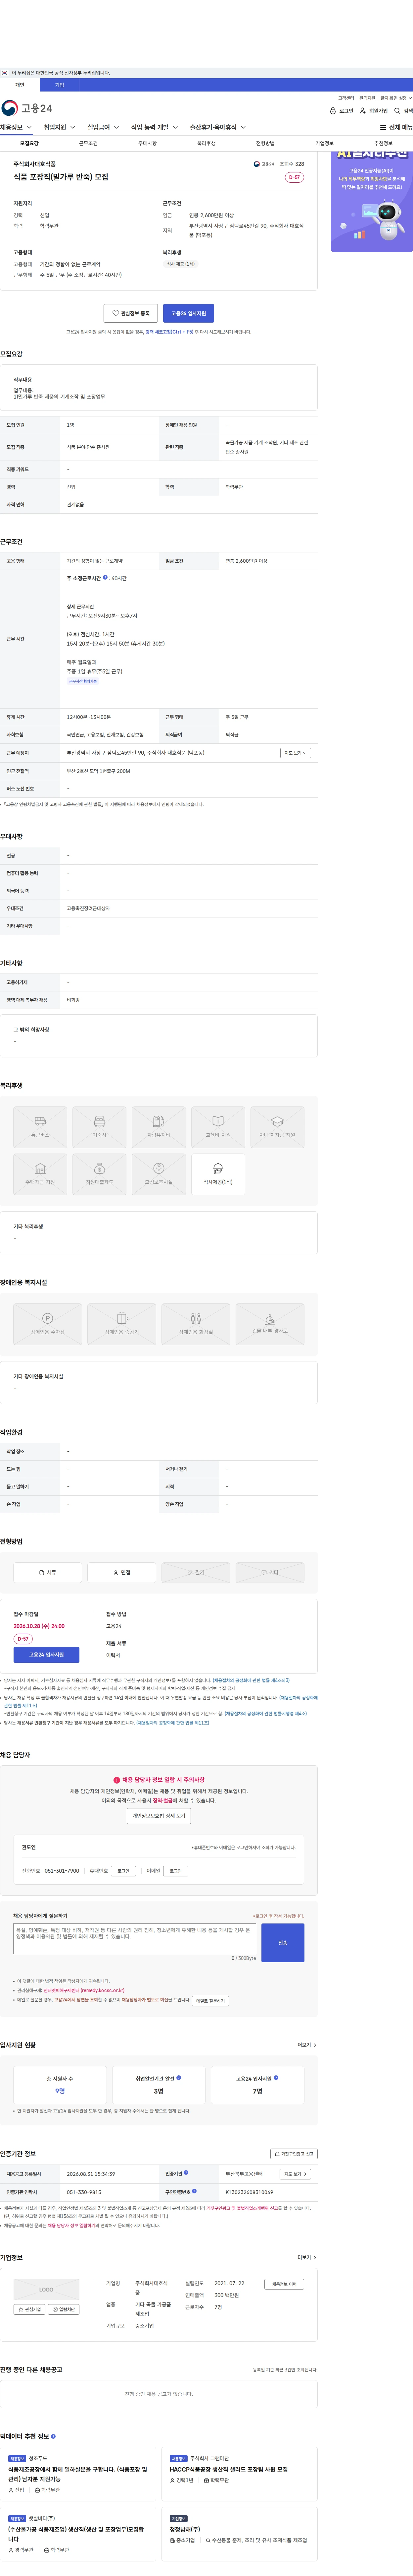413x2576 pixels.
Task: Click the question textarea for 채용 담당자
Action: click(135, 1939)
